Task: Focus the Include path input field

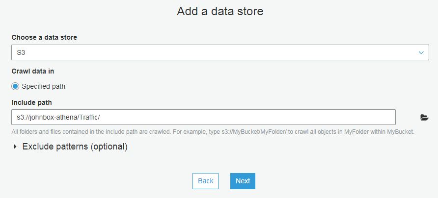Action: tap(203, 117)
